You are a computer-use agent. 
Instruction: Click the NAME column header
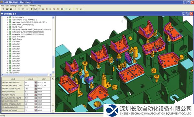click(x=13, y=79)
